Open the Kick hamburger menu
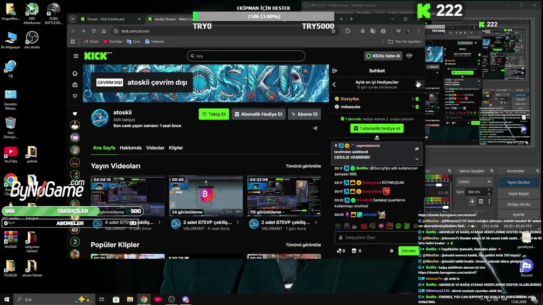This screenshot has width=543, height=305. (x=76, y=56)
